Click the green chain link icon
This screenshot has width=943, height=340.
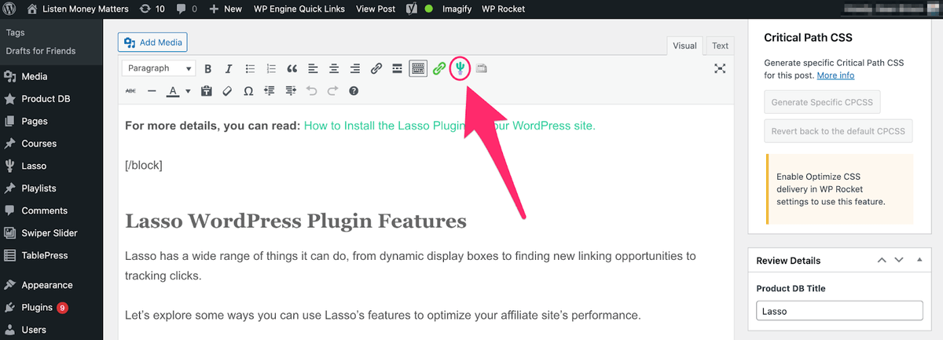click(439, 69)
